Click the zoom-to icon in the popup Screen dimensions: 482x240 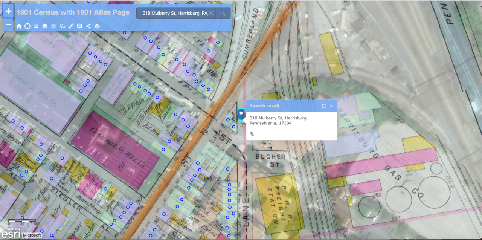click(252, 134)
